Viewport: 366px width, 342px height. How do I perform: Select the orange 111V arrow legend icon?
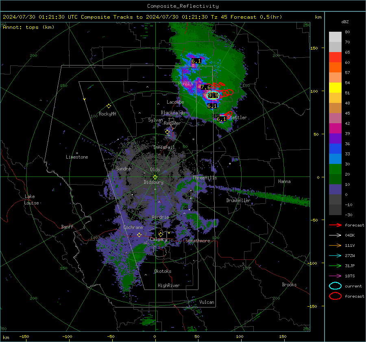coord(335,245)
